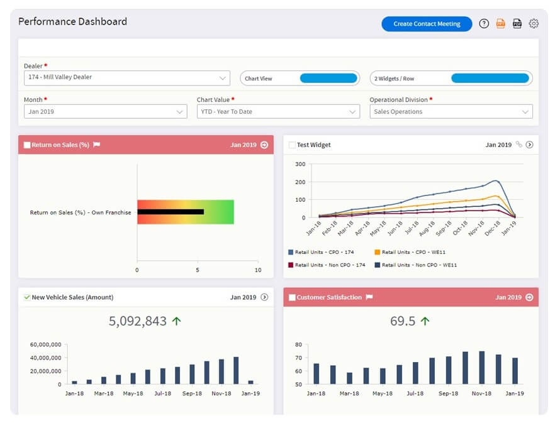Uncheck the New Vehicle Sales (Amount) checkbox
This screenshot has height=423, width=560.
pyautogui.click(x=27, y=297)
